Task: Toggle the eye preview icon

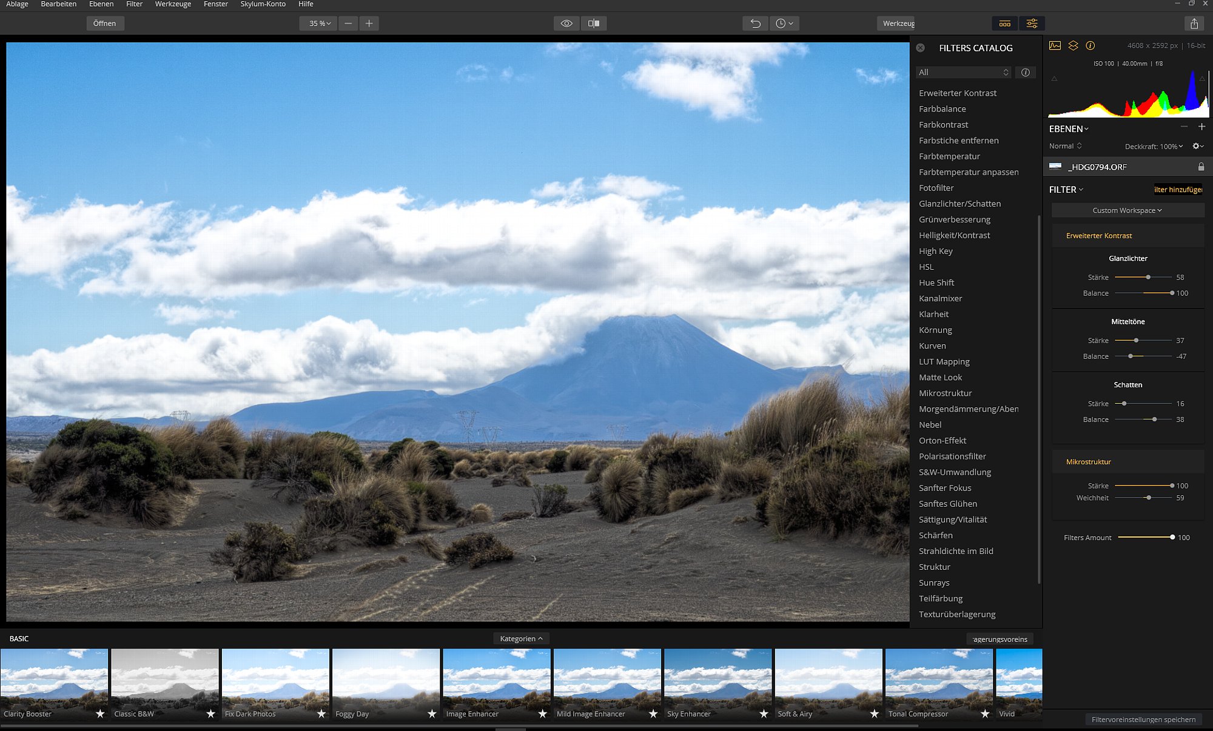Action: click(x=566, y=24)
